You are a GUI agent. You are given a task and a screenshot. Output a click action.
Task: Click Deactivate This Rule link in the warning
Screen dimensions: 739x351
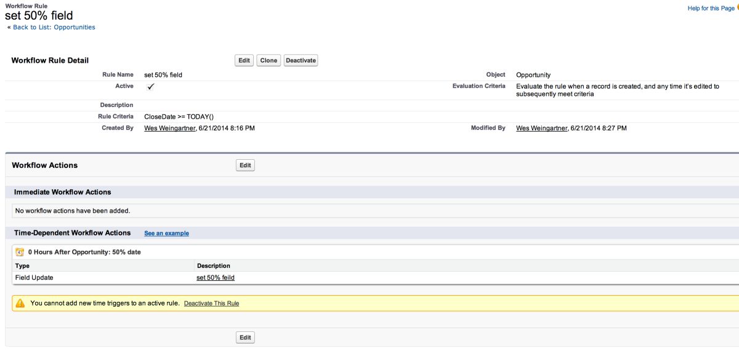pyautogui.click(x=211, y=304)
